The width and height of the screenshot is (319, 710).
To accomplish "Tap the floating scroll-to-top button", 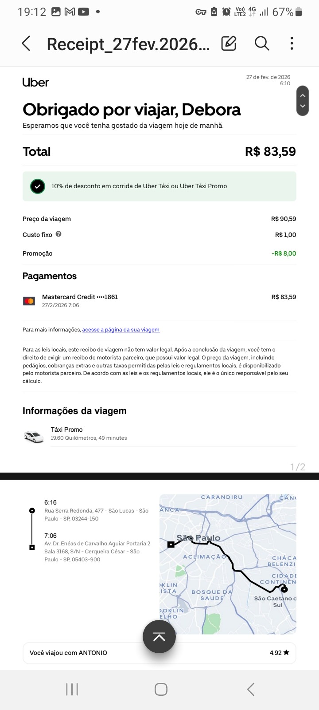I will coord(159,637).
